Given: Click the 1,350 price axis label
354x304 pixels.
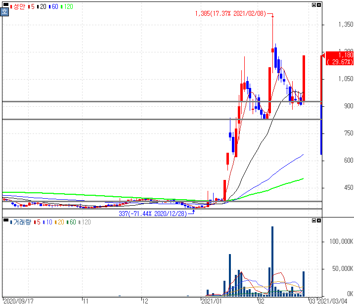Looking at the screenshot, I should [x=346, y=24].
